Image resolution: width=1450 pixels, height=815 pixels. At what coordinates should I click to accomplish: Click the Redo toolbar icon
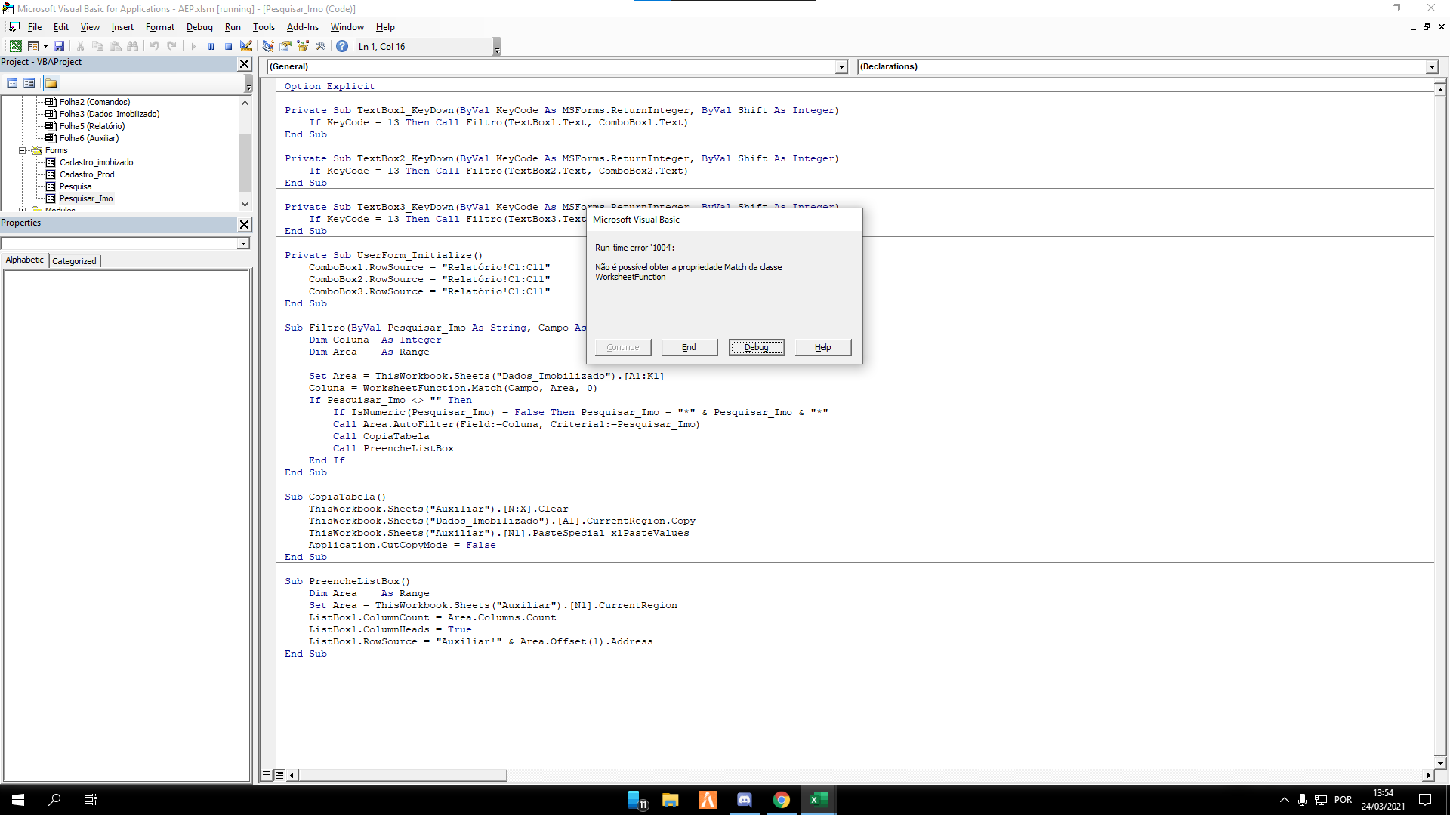(x=172, y=46)
